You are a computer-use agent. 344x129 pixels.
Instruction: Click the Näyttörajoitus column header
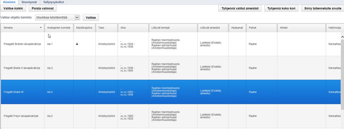[x=84, y=28]
